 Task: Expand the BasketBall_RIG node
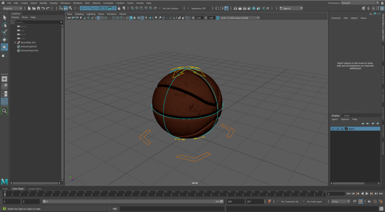click(15, 42)
